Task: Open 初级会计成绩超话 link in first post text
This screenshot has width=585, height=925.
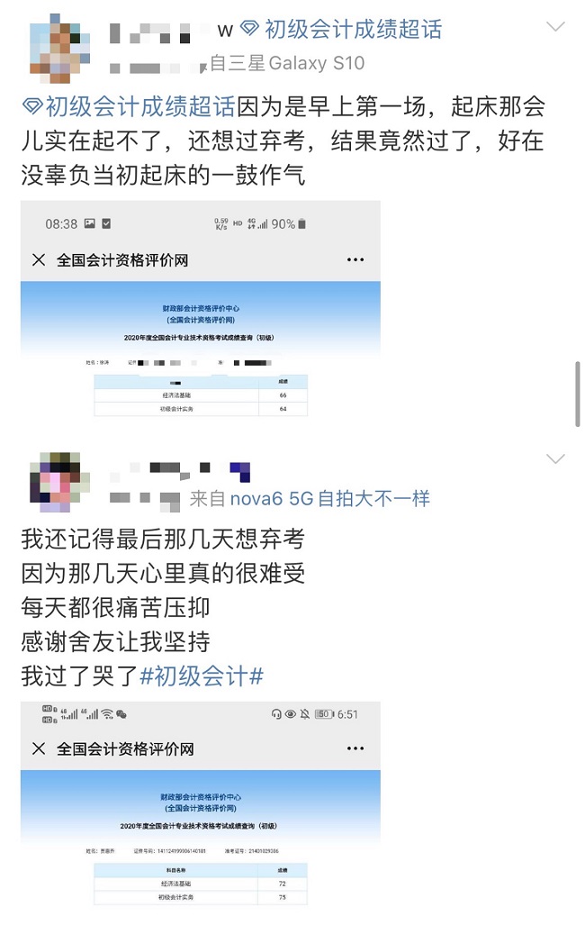Action: 140,107
